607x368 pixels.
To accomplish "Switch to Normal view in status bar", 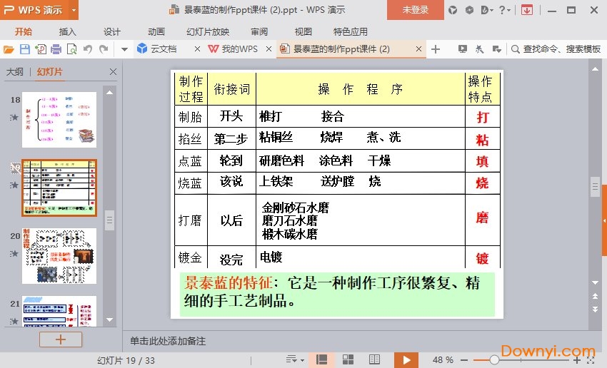I will [321, 360].
